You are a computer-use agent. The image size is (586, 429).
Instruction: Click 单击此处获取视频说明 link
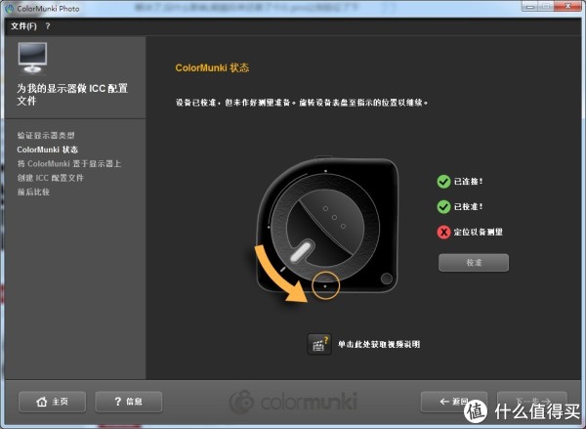(x=379, y=344)
